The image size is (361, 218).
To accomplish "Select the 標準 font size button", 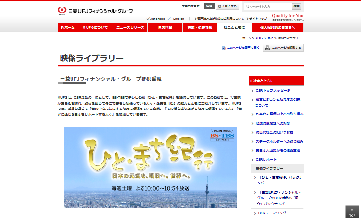I will tap(209, 6).
